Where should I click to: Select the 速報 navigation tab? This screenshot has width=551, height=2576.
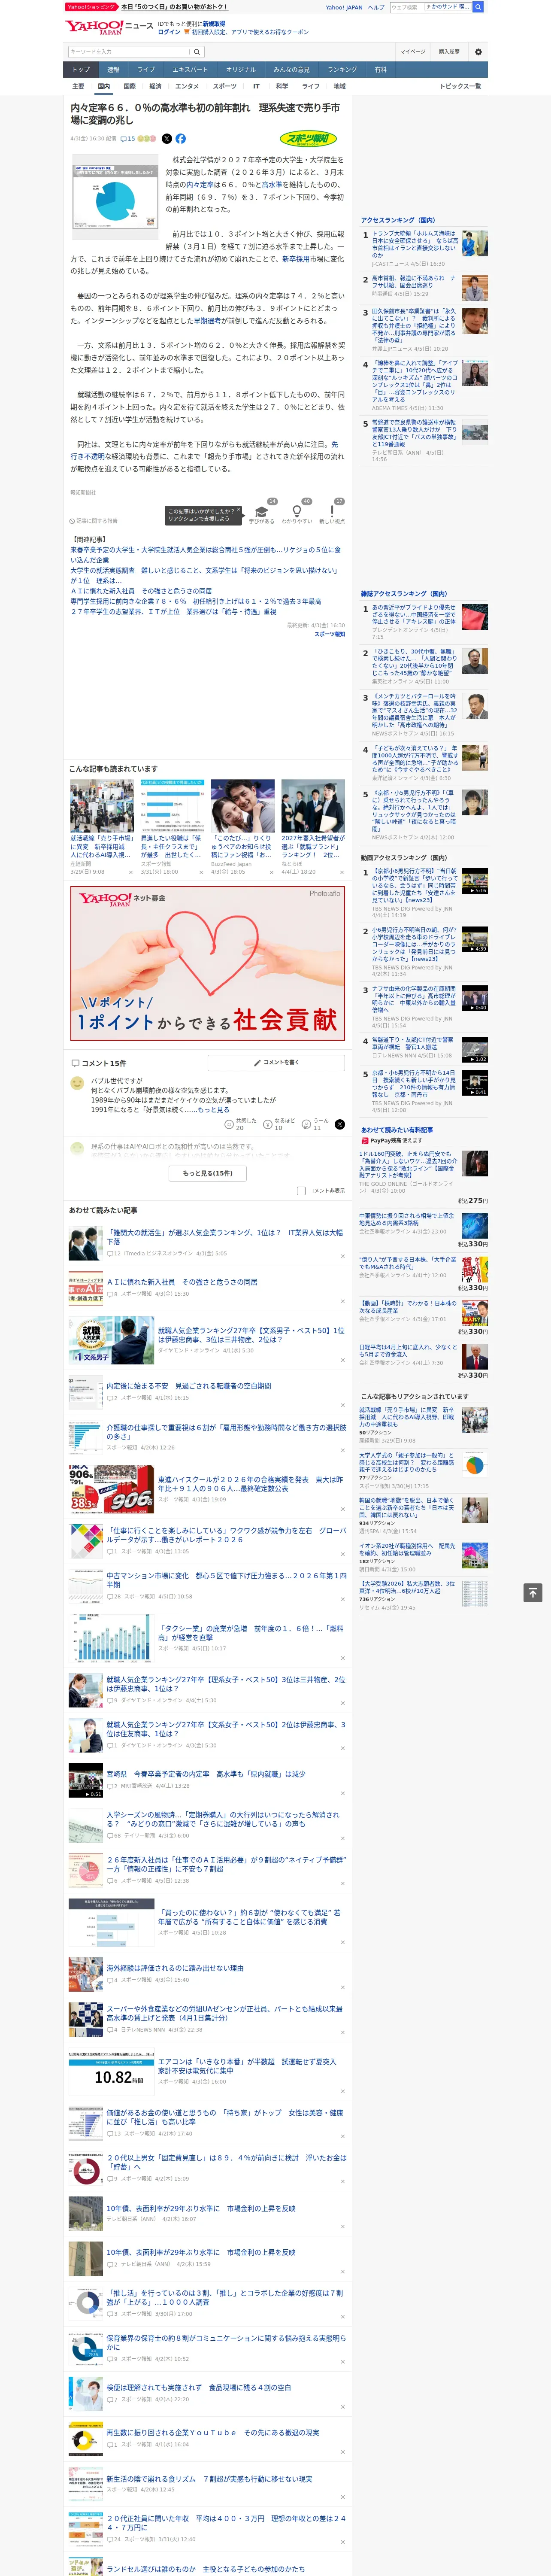point(113,70)
